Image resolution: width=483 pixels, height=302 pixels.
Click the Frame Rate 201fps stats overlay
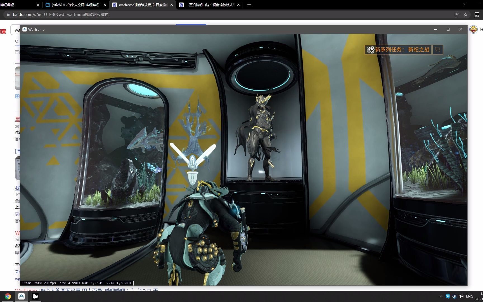pos(76,283)
